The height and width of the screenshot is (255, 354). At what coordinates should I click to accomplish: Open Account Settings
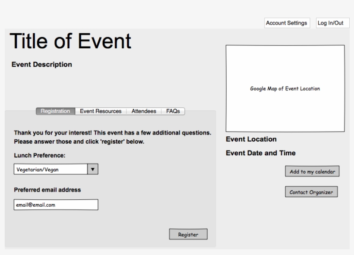pos(287,23)
